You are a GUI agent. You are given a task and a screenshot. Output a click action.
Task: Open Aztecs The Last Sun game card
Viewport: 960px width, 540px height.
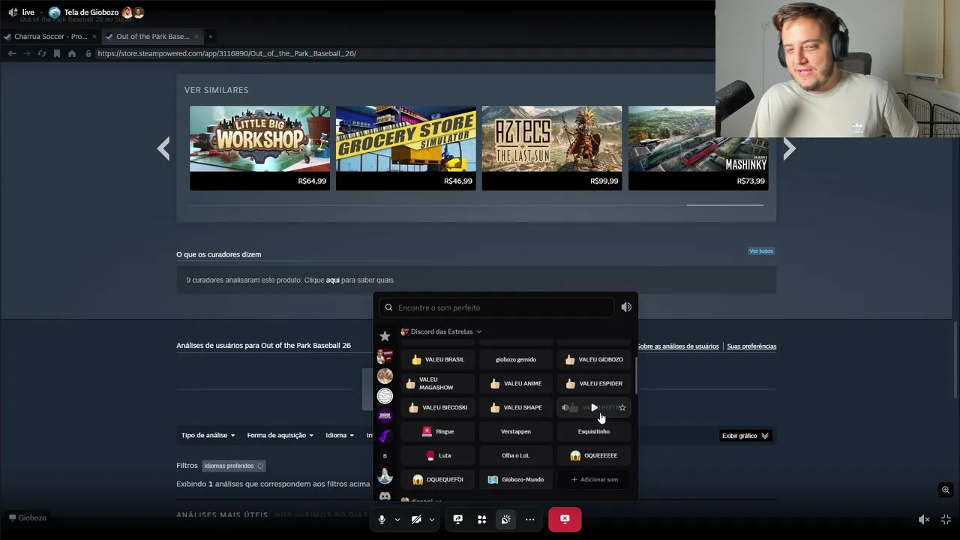pos(552,148)
